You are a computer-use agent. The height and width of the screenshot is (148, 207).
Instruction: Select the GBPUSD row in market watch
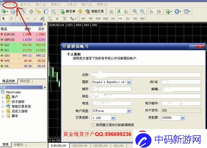pos(23,40)
